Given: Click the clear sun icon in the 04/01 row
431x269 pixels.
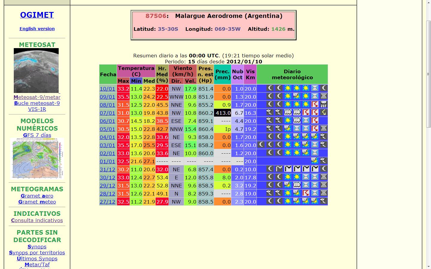Looking at the screenshot, I should click(288, 137).
